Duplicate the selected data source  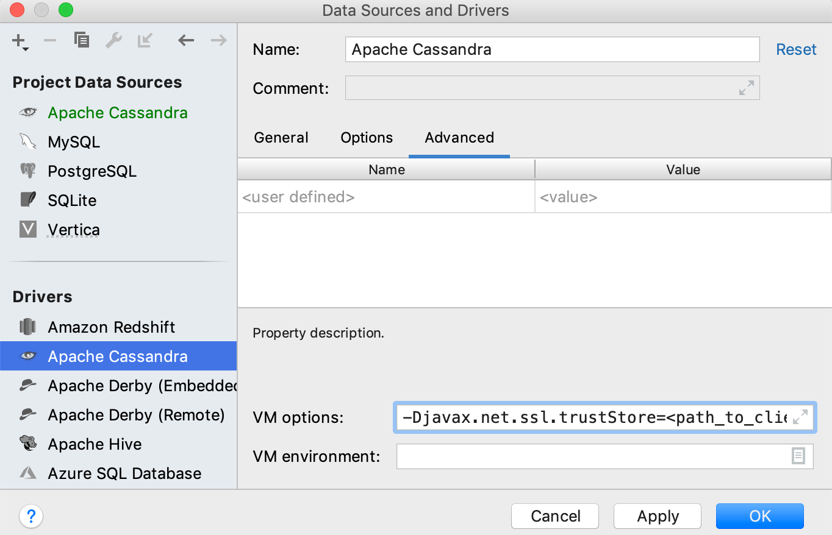[81, 40]
